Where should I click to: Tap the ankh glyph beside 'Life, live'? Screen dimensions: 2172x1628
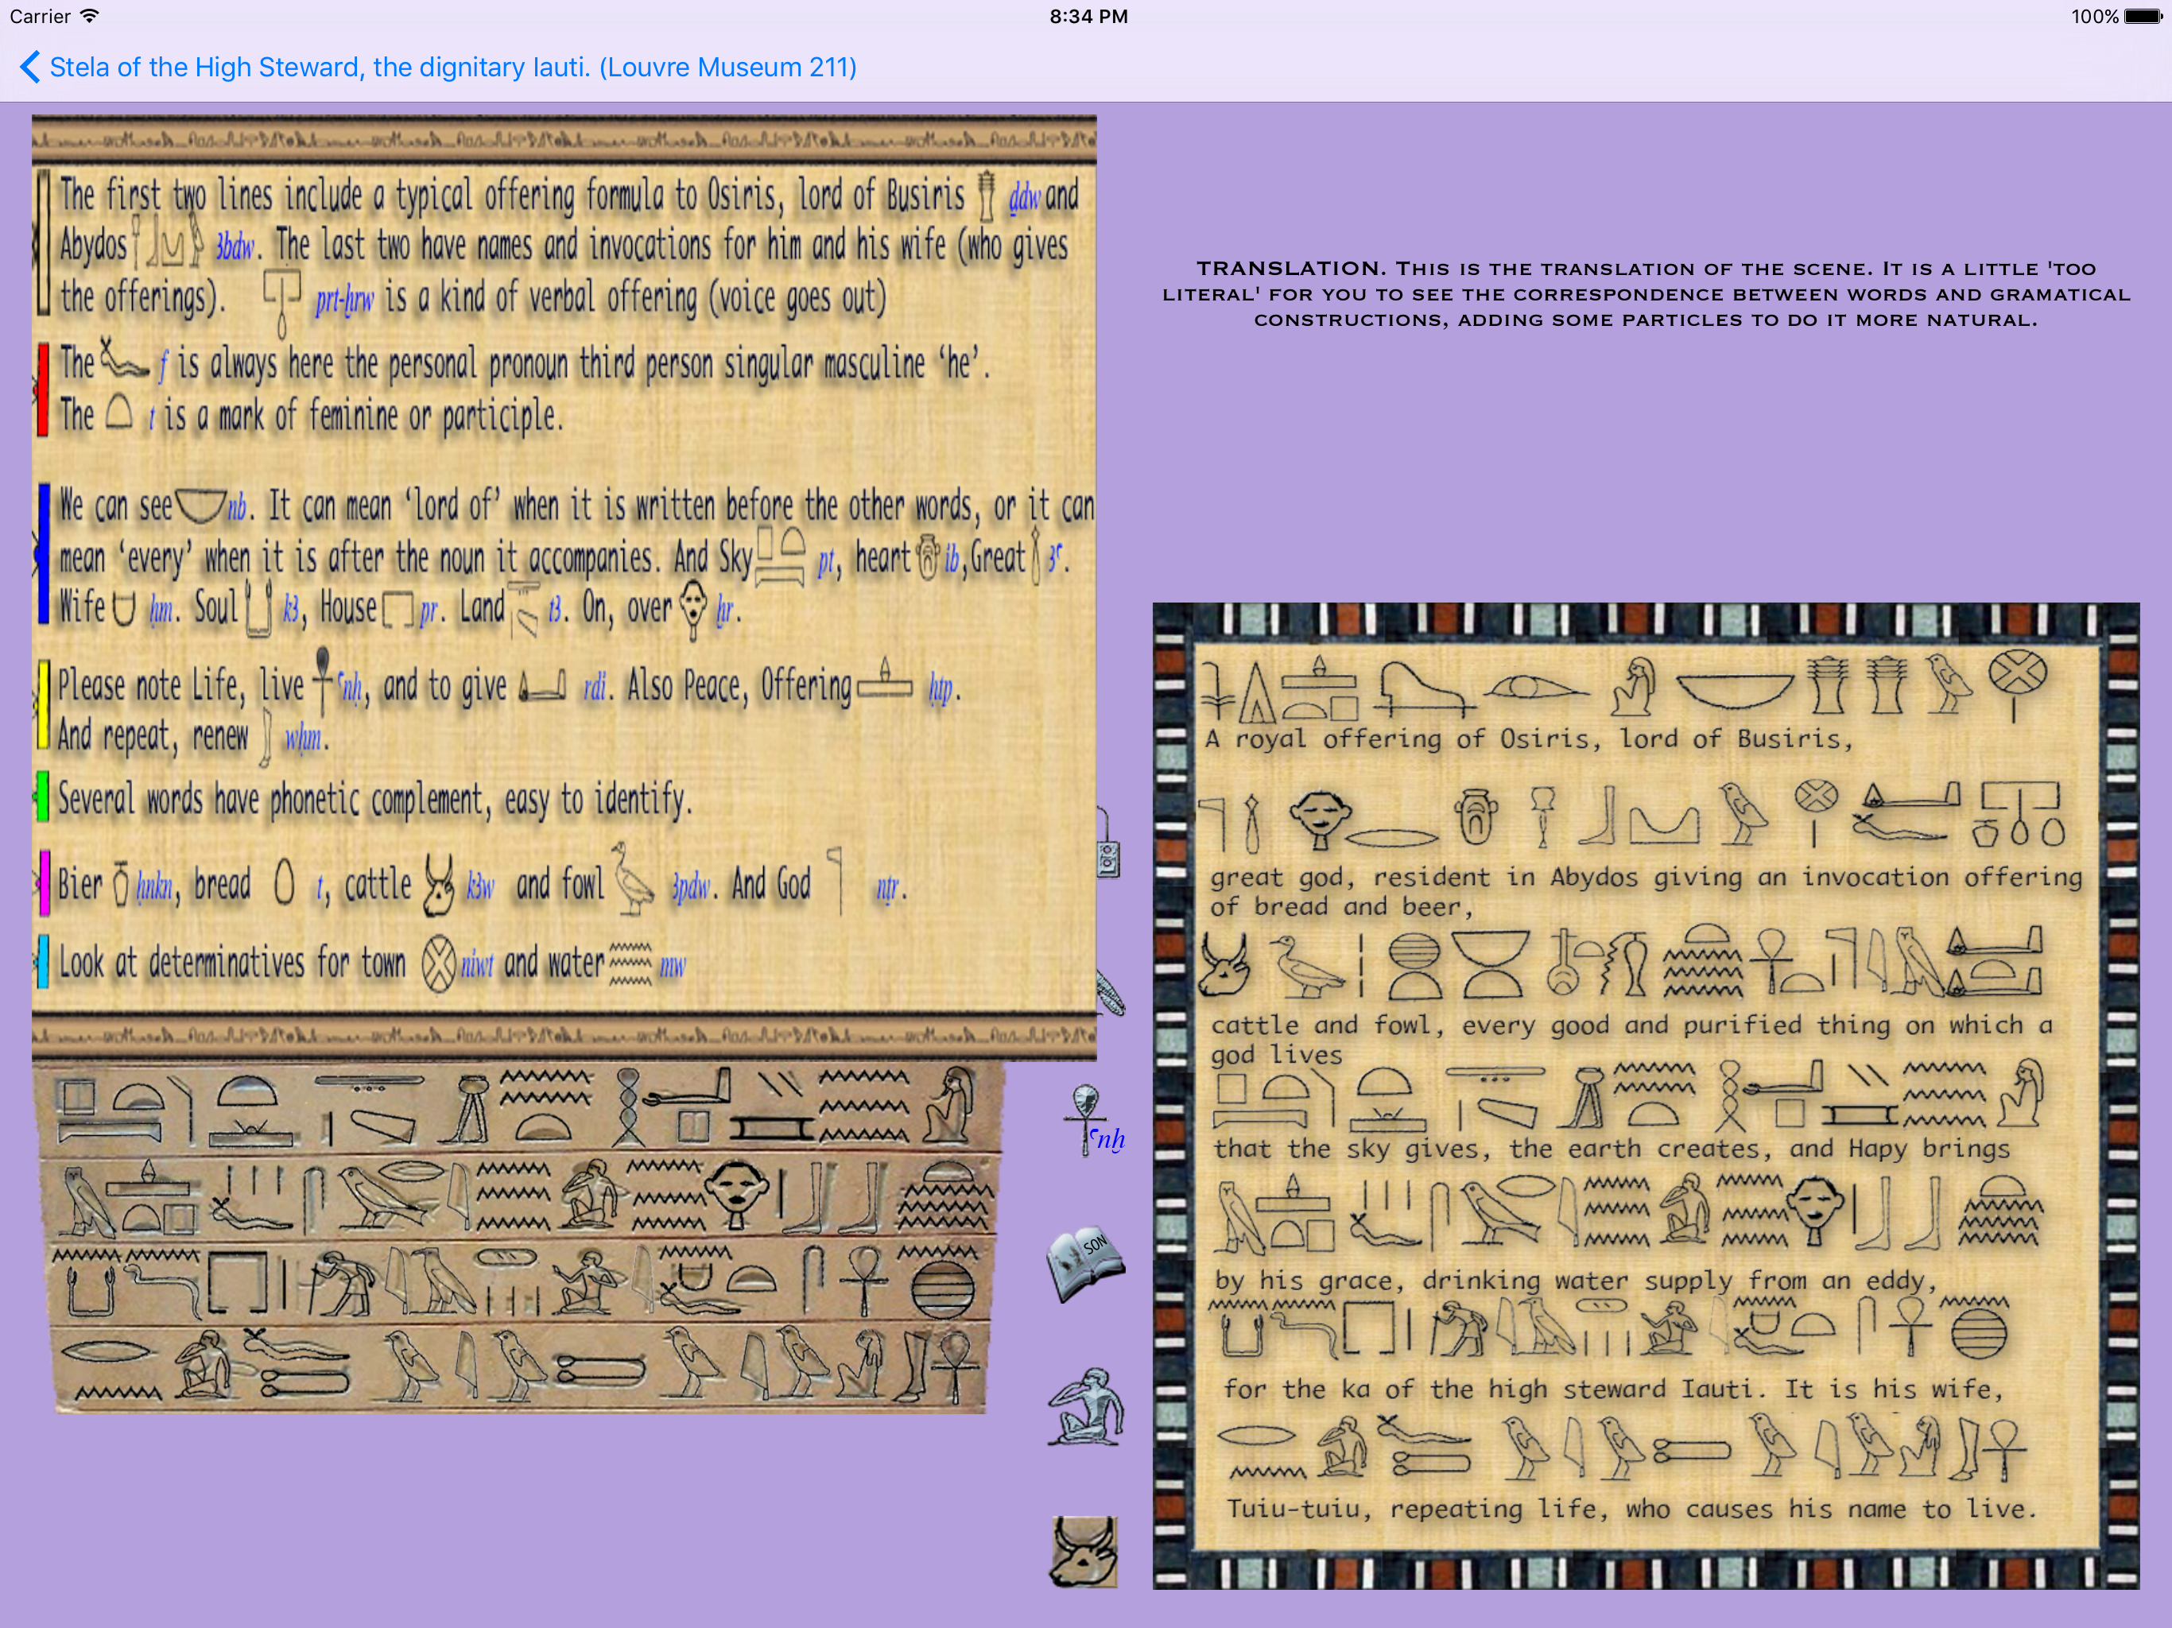pos(322,680)
